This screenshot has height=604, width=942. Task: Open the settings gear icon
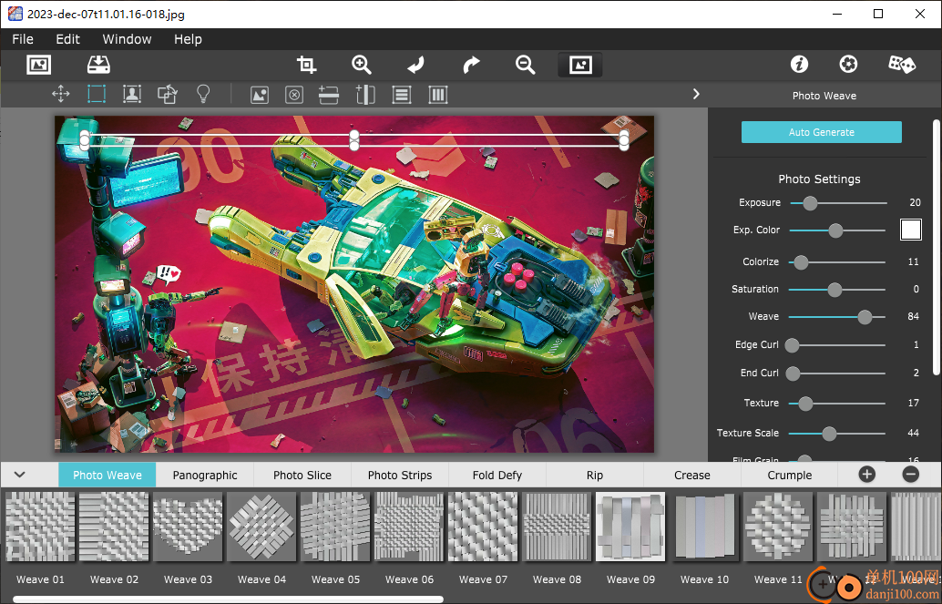[848, 65]
